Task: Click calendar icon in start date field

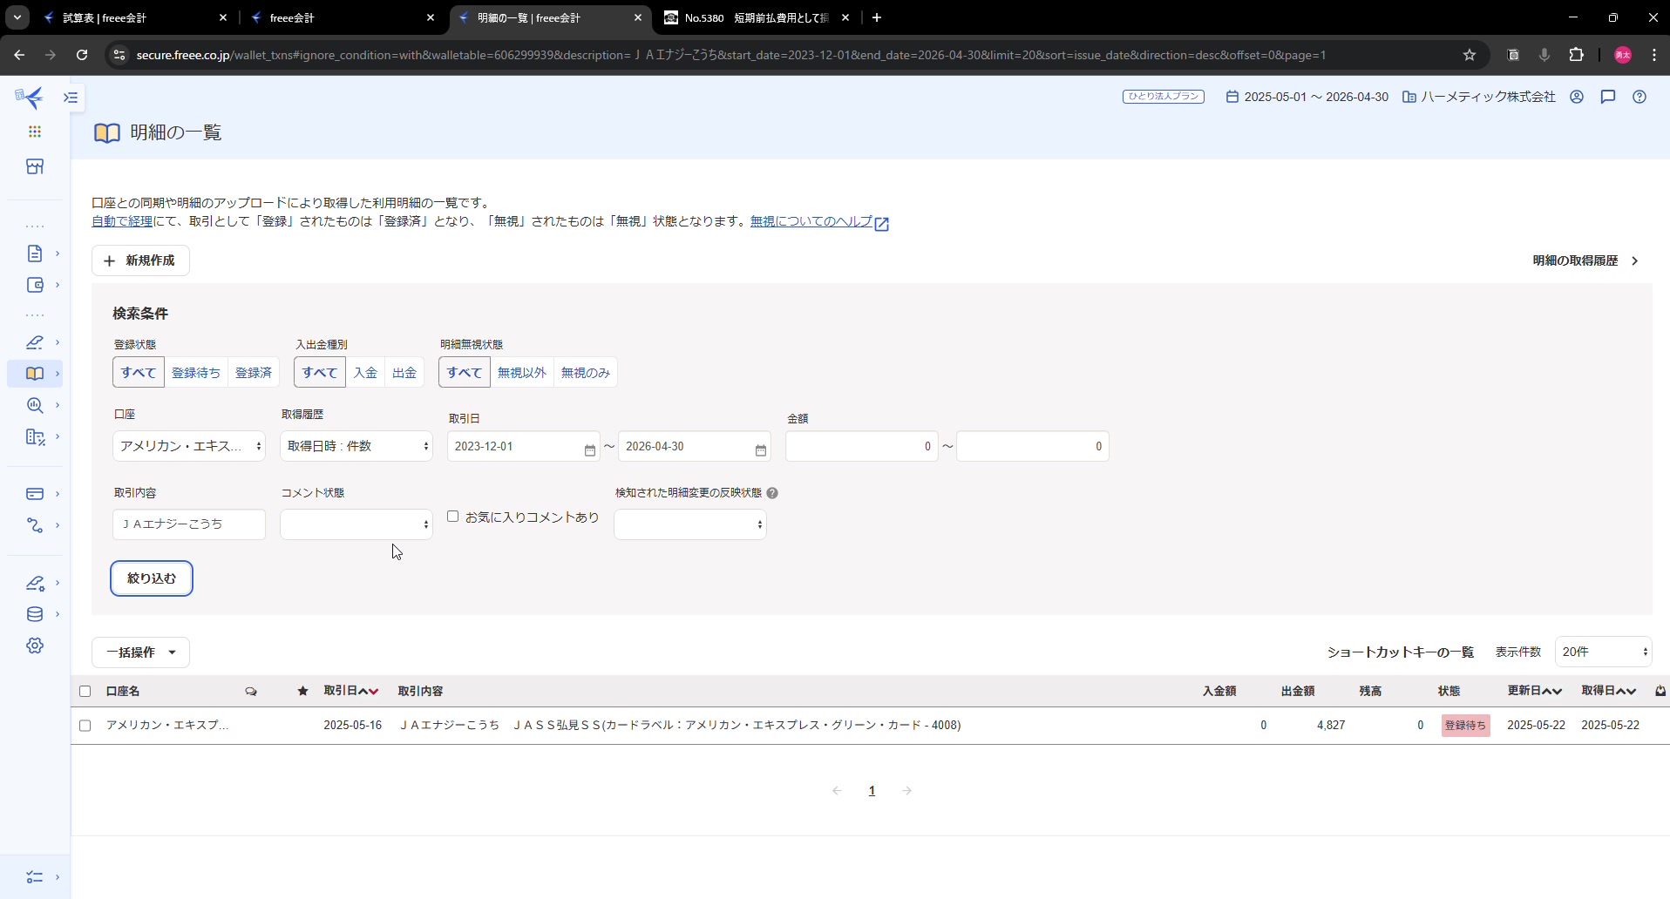Action: click(x=589, y=449)
